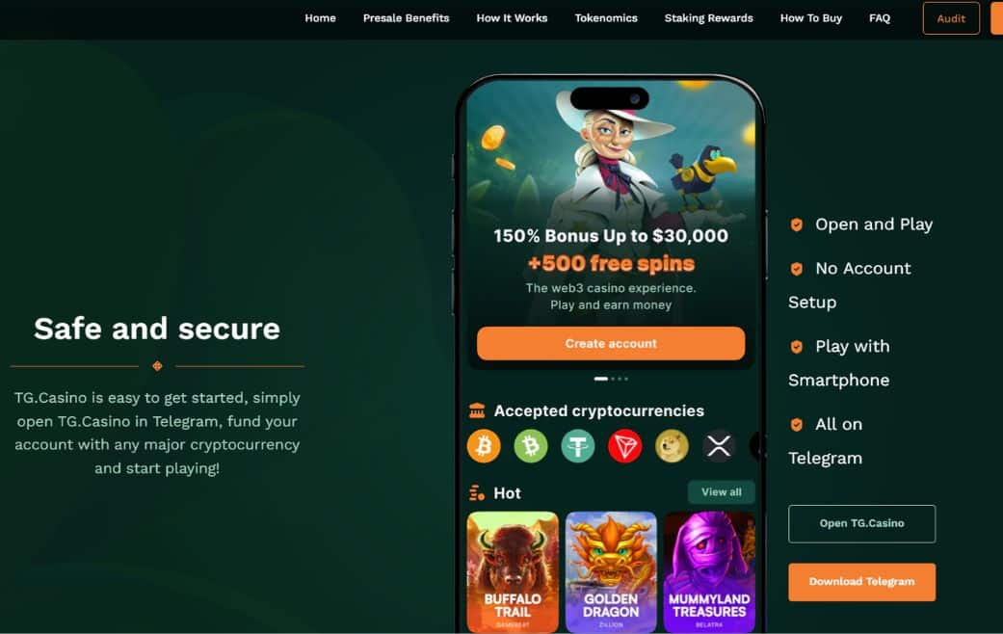This screenshot has width=1003, height=634.
Task: Navigate to Presale Benefits section
Action: pyautogui.click(x=407, y=18)
